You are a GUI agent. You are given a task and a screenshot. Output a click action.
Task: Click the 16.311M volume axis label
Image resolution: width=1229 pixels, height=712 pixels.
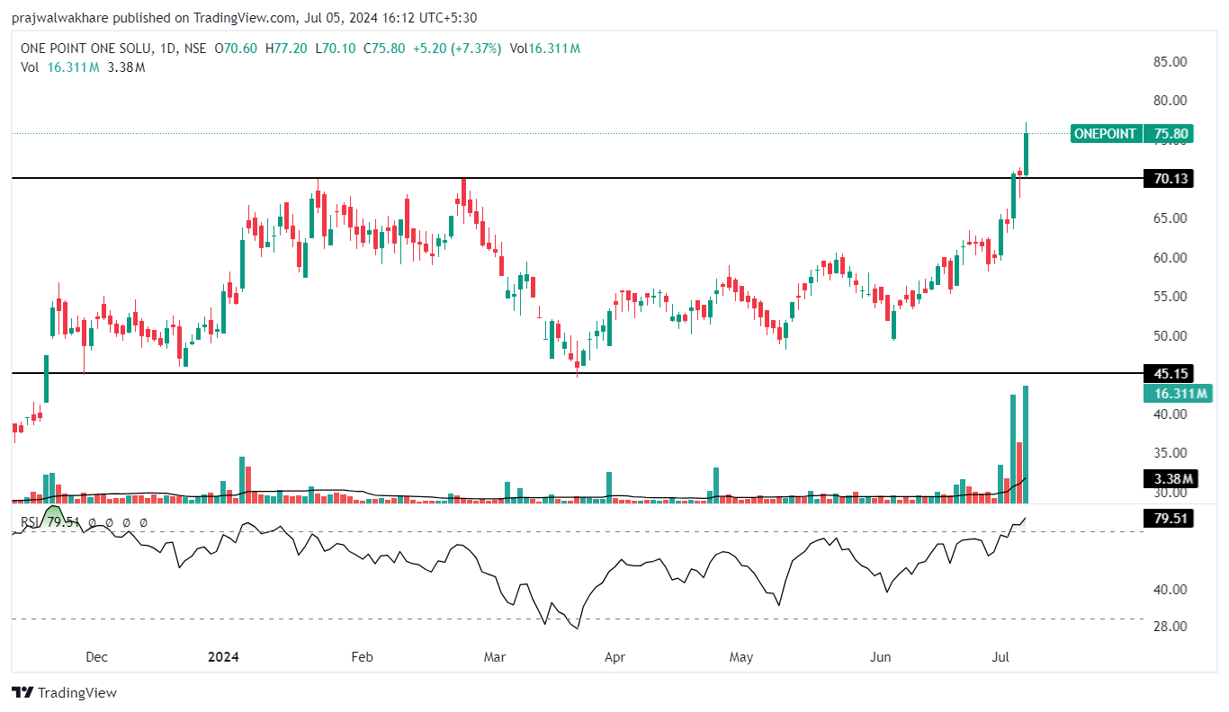click(1178, 394)
